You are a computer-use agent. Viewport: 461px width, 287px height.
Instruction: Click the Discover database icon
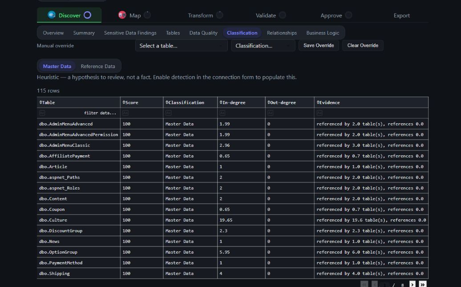click(52, 15)
